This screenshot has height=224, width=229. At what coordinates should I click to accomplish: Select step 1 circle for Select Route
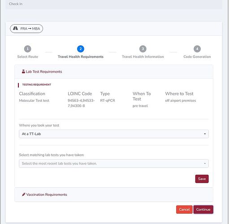[28, 49]
